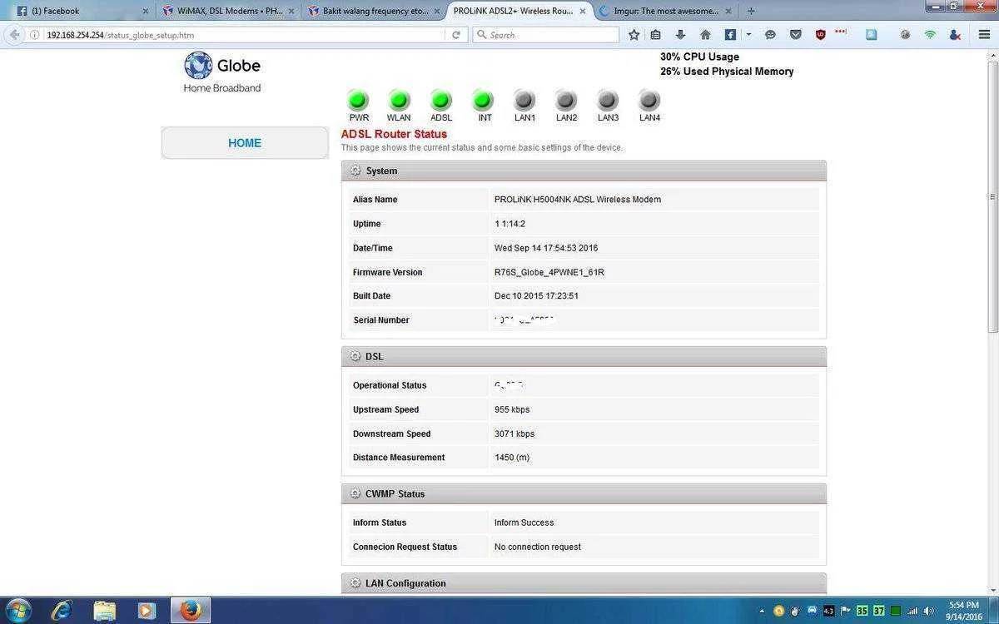Click the Facebook toolbar button

click(x=730, y=35)
